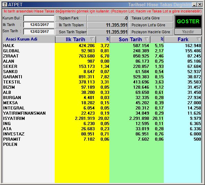Click the İlk Tarih Toplam value 11.395.991
The height and width of the screenshot is (185, 205).
(117, 25)
